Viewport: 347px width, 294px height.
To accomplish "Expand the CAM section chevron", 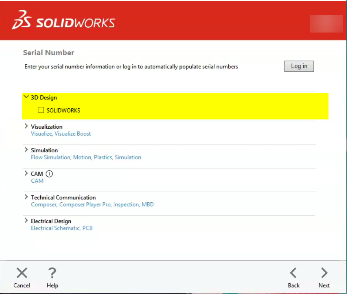I will [x=26, y=173].
